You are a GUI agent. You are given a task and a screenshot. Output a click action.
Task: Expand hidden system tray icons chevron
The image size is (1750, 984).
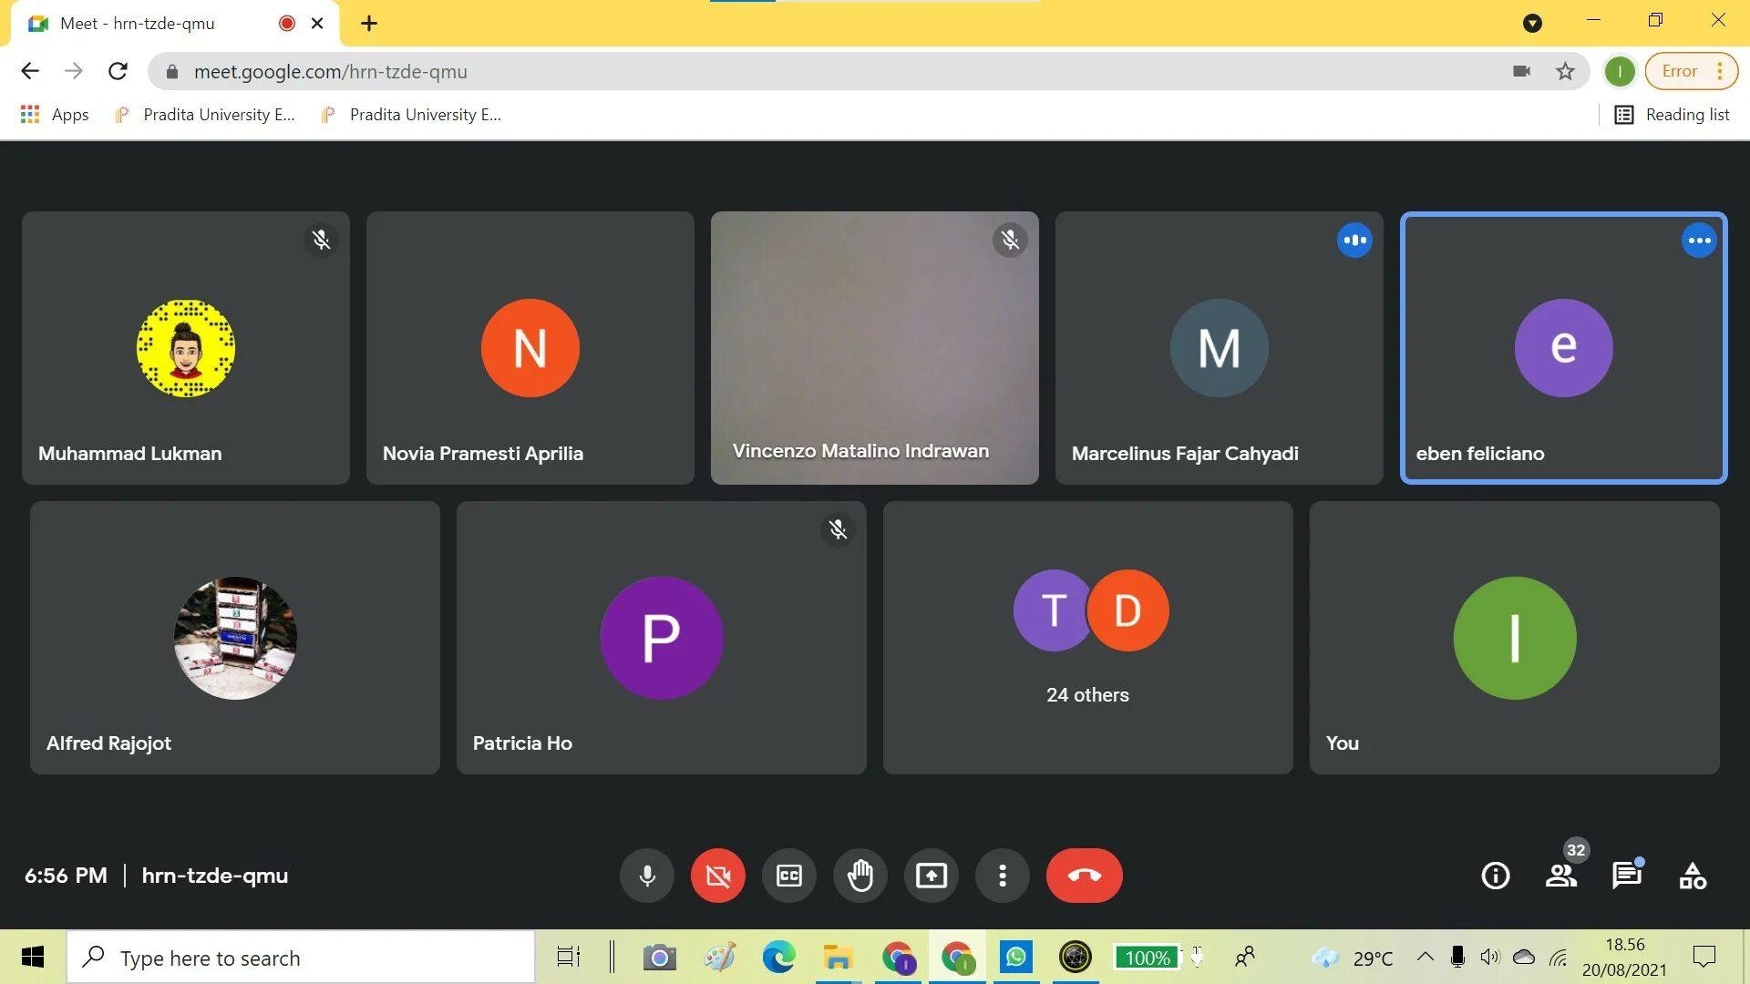(x=1425, y=957)
